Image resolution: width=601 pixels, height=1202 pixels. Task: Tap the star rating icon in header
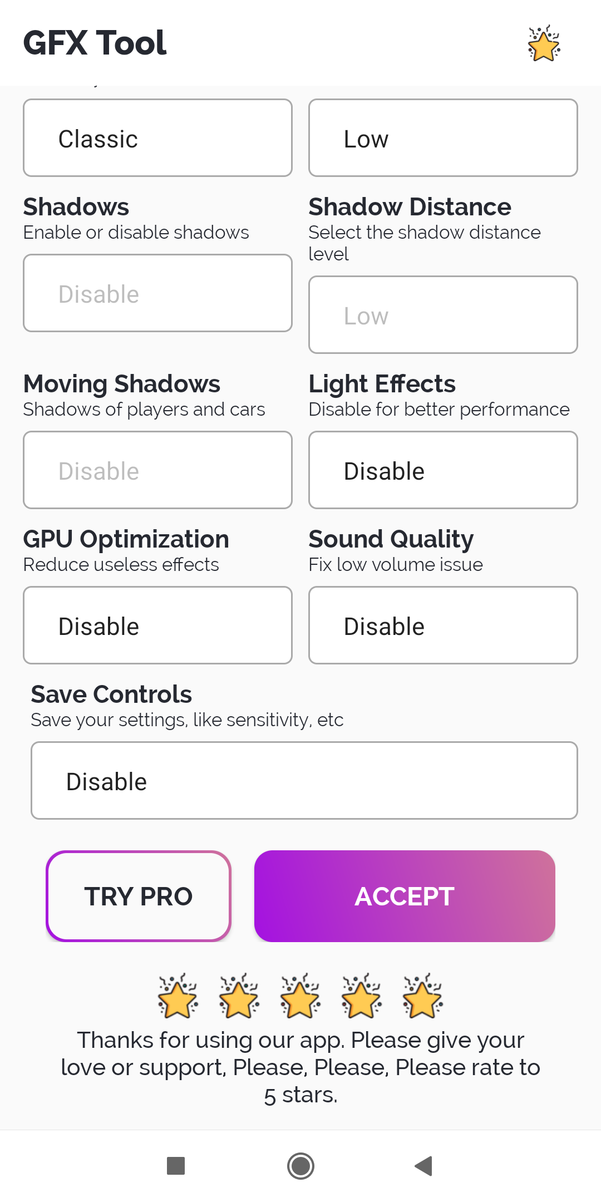click(543, 43)
